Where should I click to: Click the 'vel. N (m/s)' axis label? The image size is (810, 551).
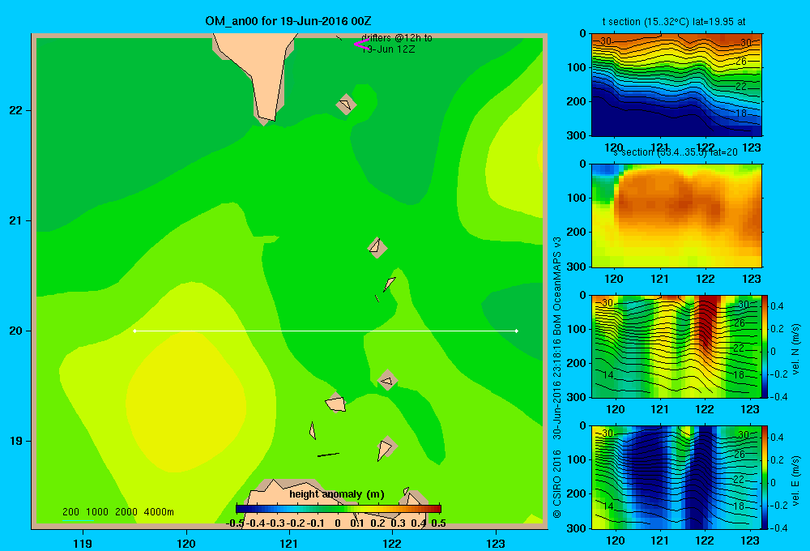[x=795, y=349]
